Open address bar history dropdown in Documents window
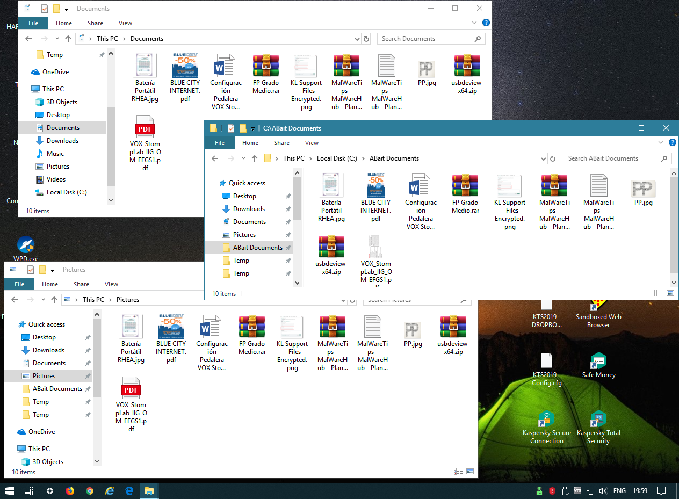The width and height of the screenshot is (679, 499). point(357,39)
